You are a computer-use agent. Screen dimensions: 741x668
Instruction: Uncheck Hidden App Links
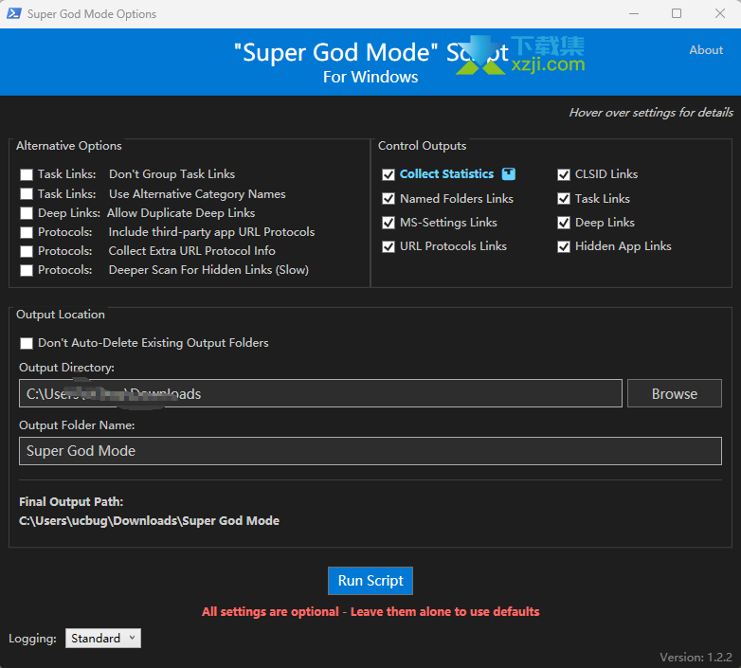564,246
